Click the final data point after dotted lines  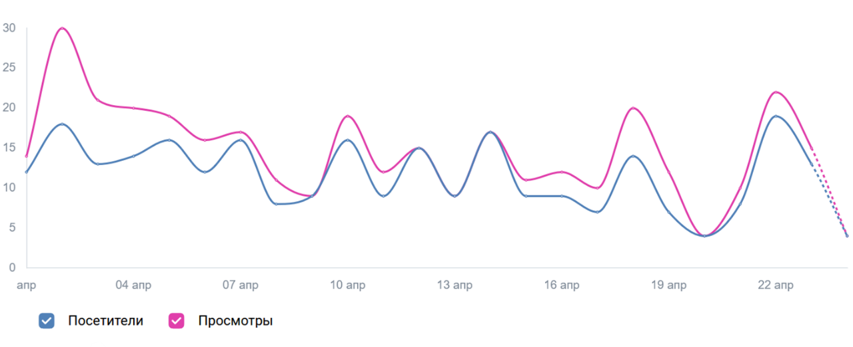[847, 236]
